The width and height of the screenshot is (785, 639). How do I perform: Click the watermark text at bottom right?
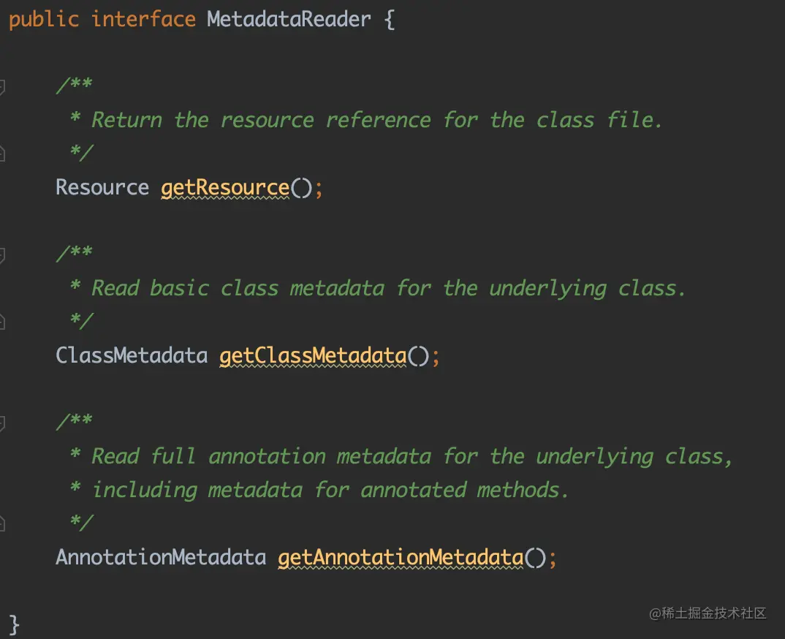coord(708,613)
